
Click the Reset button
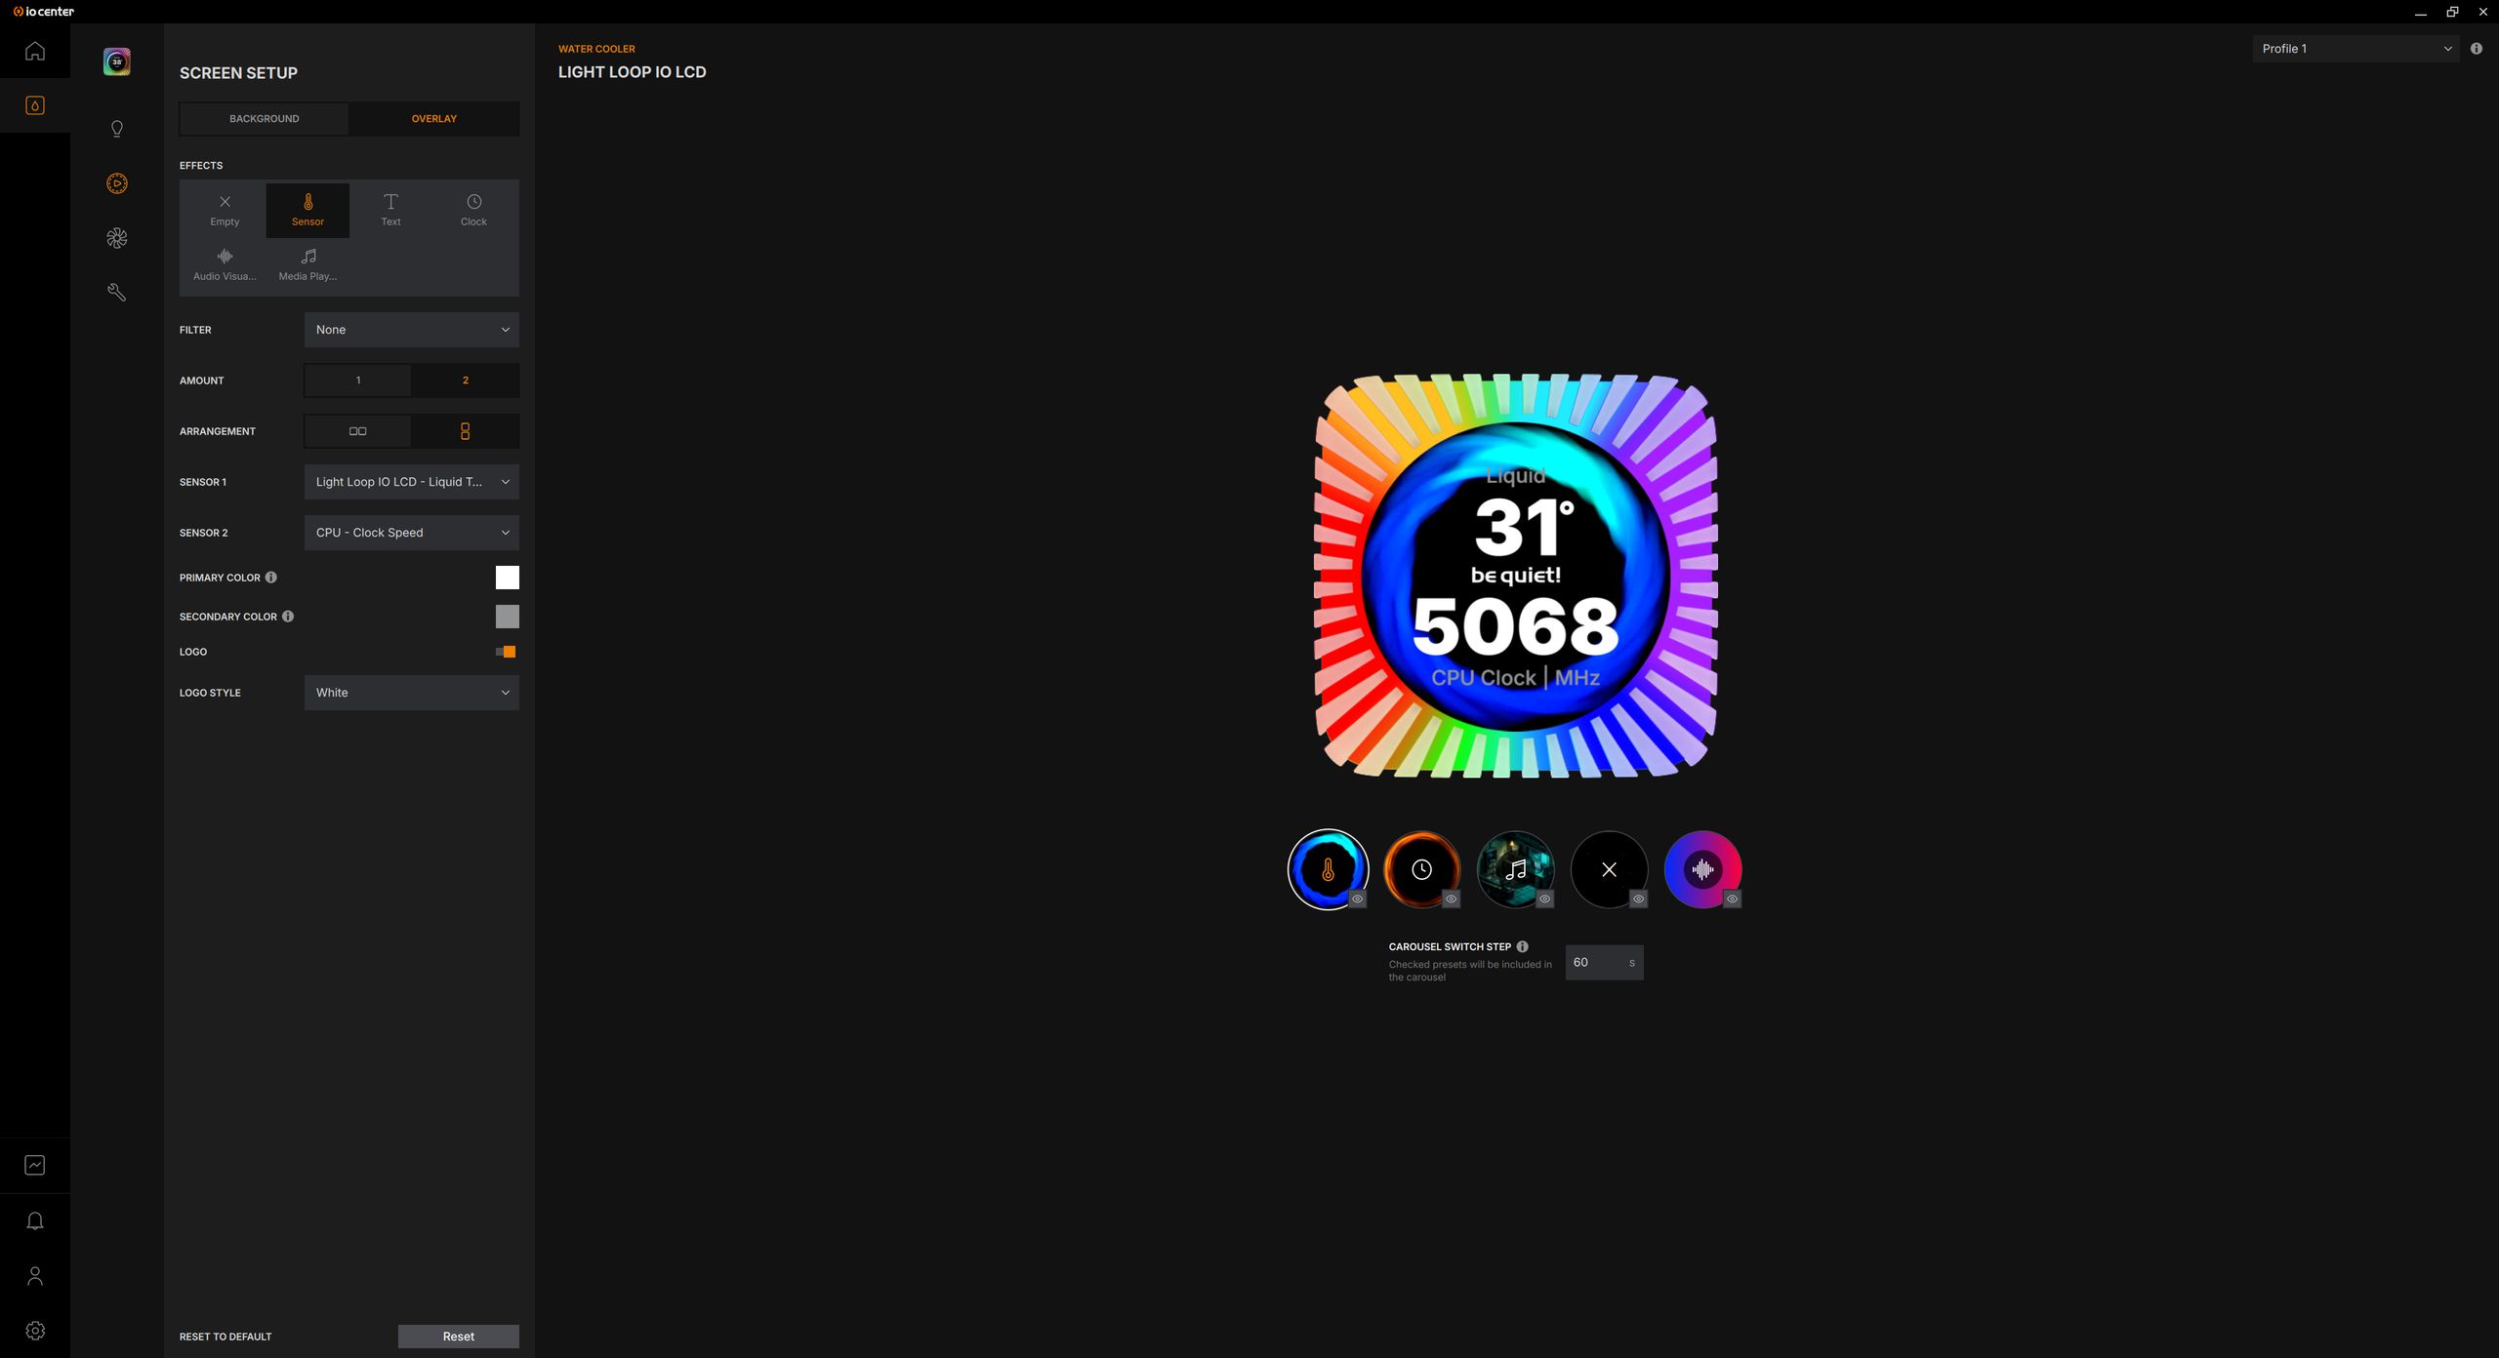pos(459,1337)
